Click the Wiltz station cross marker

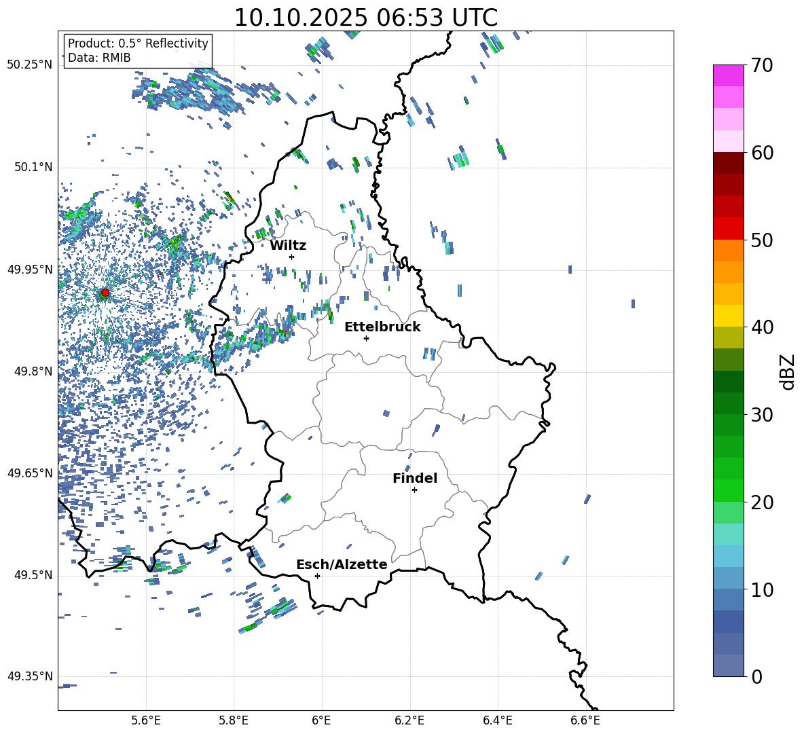pyautogui.click(x=291, y=257)
